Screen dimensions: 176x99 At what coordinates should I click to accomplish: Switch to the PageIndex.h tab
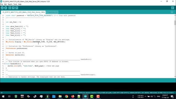(52, 12)
